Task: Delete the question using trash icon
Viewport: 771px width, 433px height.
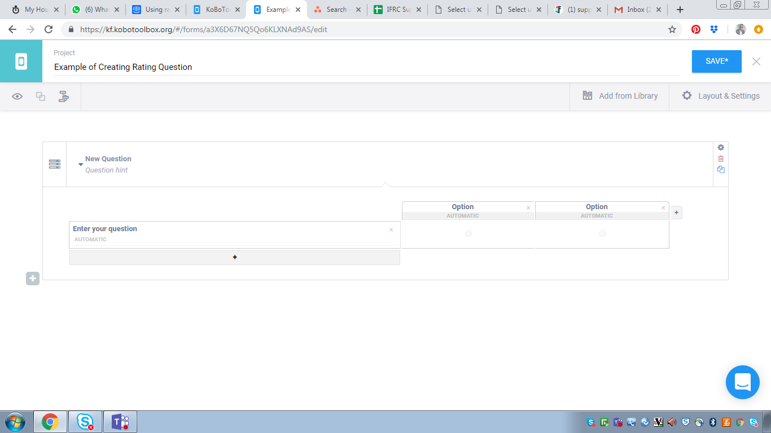Action: point(721,158)
